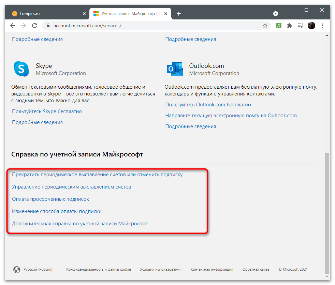335x285 pixels.
Task: Open Условия использования footer link
Action: (x=161, y=269)
